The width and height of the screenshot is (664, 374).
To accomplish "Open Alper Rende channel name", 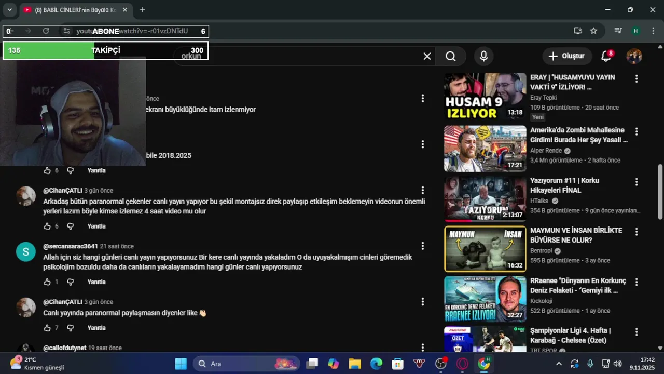I will tap(547, 151).
